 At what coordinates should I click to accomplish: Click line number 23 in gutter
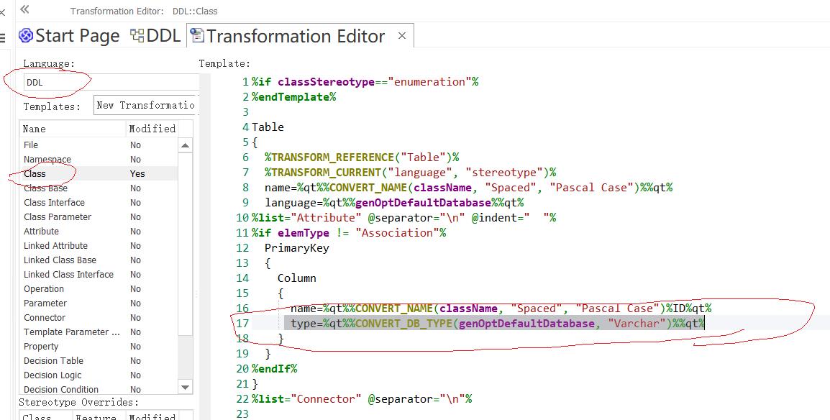click(x=242, y=414)
